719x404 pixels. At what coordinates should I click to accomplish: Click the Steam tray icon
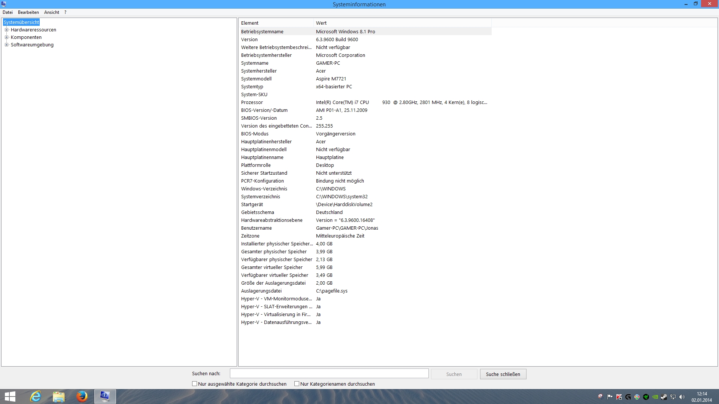coord(664,397)
